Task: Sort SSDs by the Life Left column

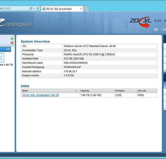Action: tap(146, 91)
